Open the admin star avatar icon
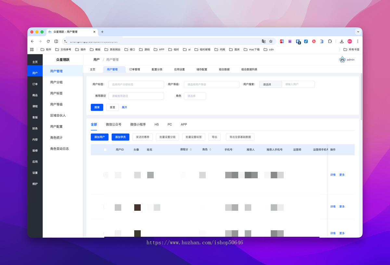 [x=342, y=59]
